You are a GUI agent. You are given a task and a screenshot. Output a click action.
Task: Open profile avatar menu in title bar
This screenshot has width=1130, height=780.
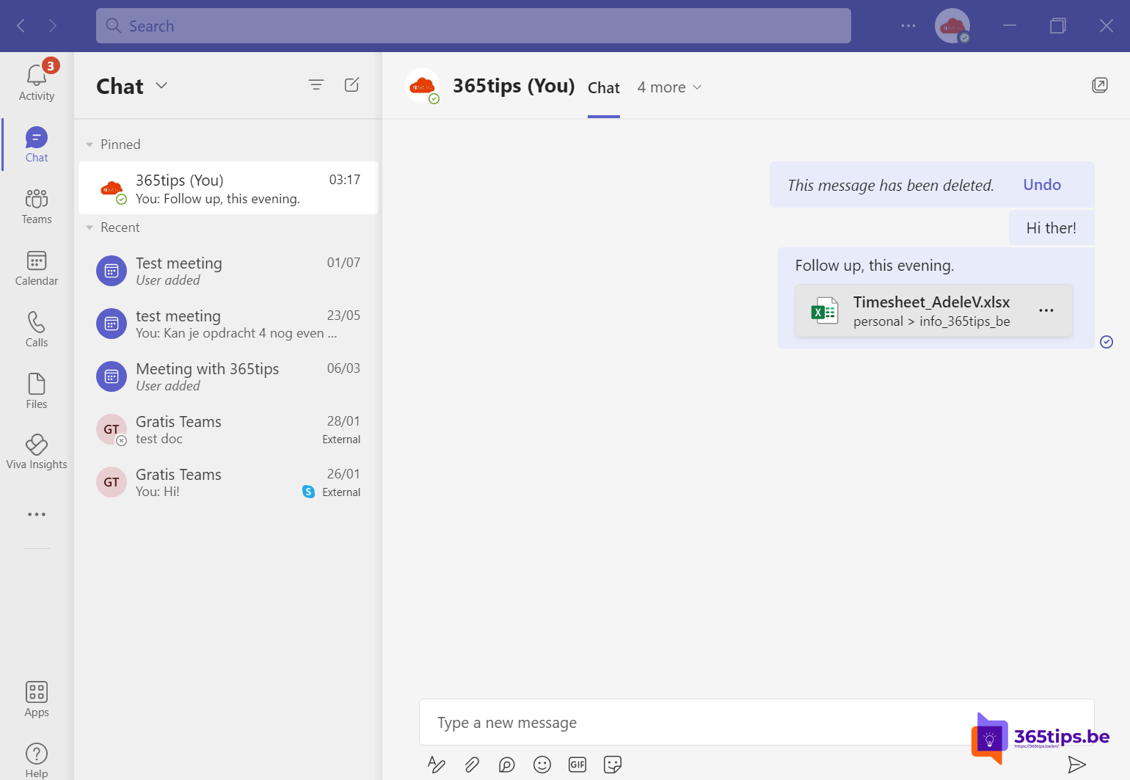click(x=952, y=26)
